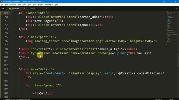Open the View menu

[x=24, y=5]
